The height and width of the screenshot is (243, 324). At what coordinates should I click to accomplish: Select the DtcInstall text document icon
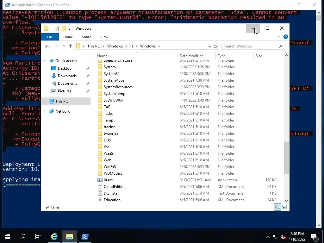click(x=100, y=193)
